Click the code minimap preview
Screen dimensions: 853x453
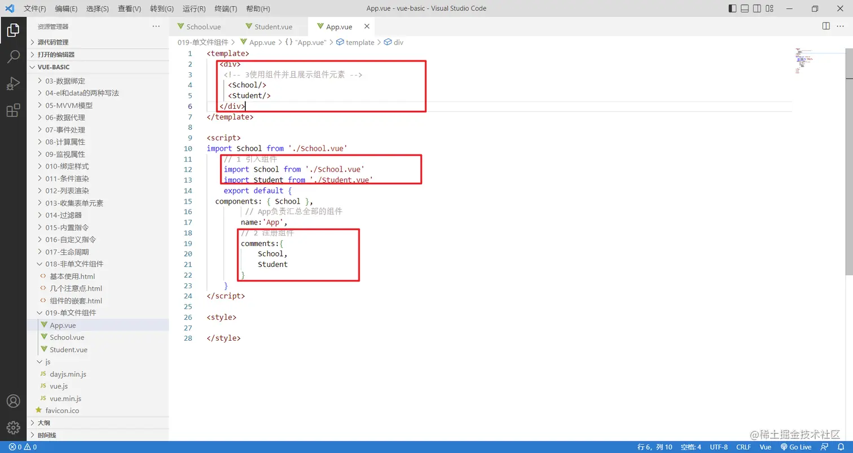pos(804,61)
